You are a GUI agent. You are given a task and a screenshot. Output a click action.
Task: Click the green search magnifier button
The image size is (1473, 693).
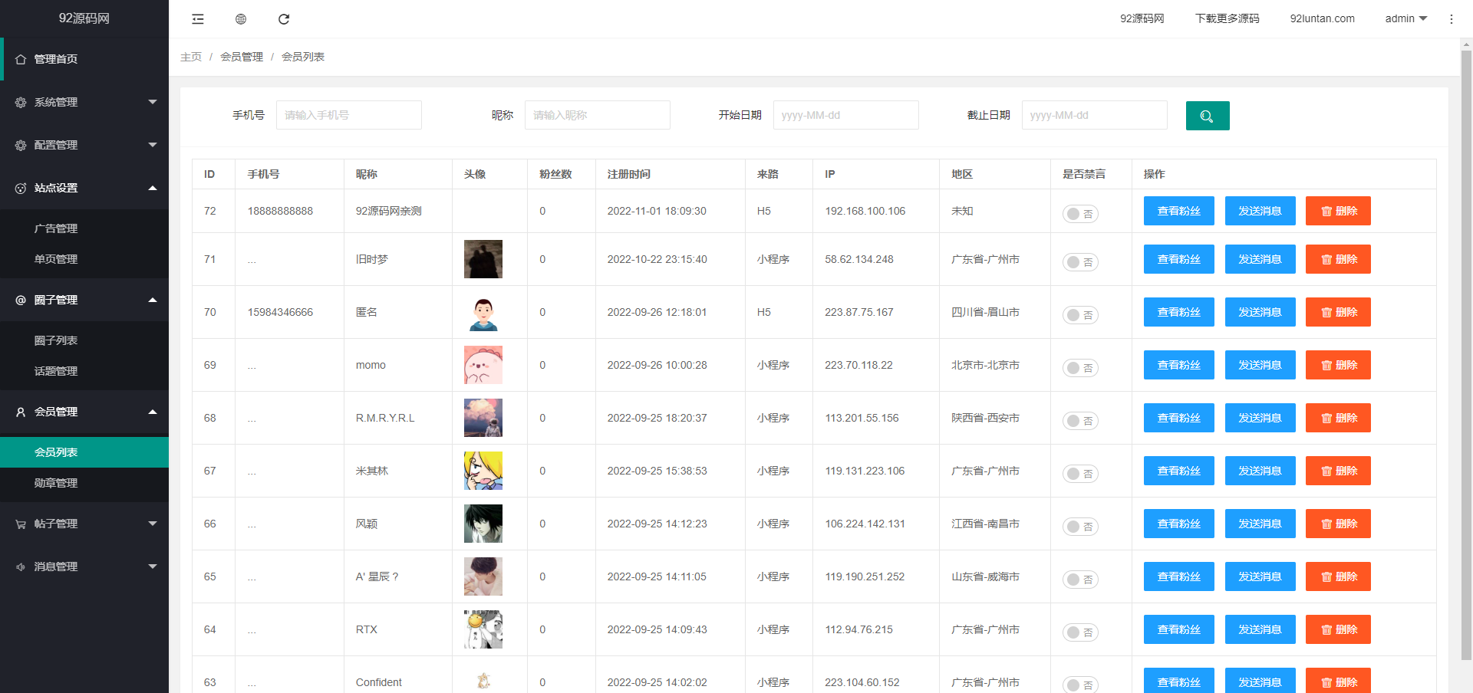point(1207,116)
